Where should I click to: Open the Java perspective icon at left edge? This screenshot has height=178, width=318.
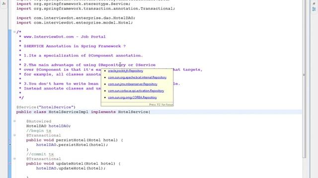3,3
